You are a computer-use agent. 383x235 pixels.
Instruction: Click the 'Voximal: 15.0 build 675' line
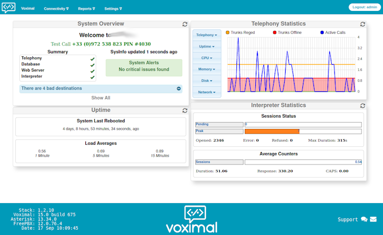(x=44, y=215)
